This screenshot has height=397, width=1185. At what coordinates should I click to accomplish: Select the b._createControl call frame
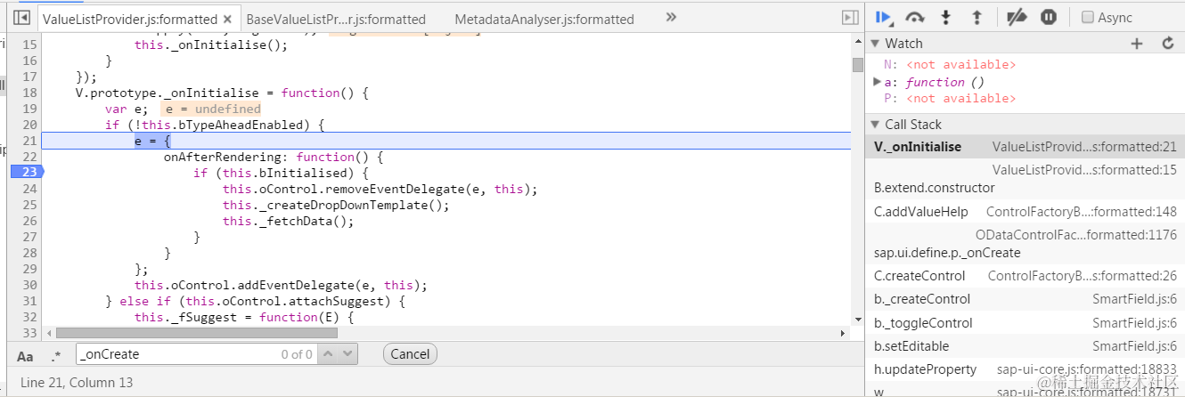click(1025, 299)
